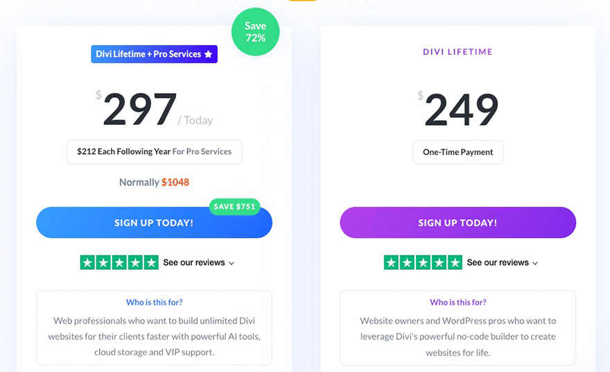This screenshot has width=610, height=372.
Task: Open "See our reviews" text under the blue button
Action: click(x=193, y=262)
